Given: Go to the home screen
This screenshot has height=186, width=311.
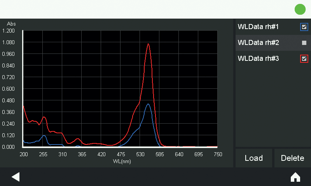Looking at the screenshot, I should (295, 177).
